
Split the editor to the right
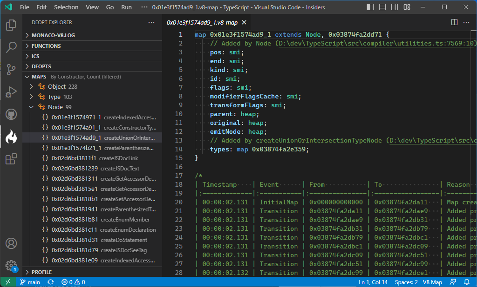point(454,22)
